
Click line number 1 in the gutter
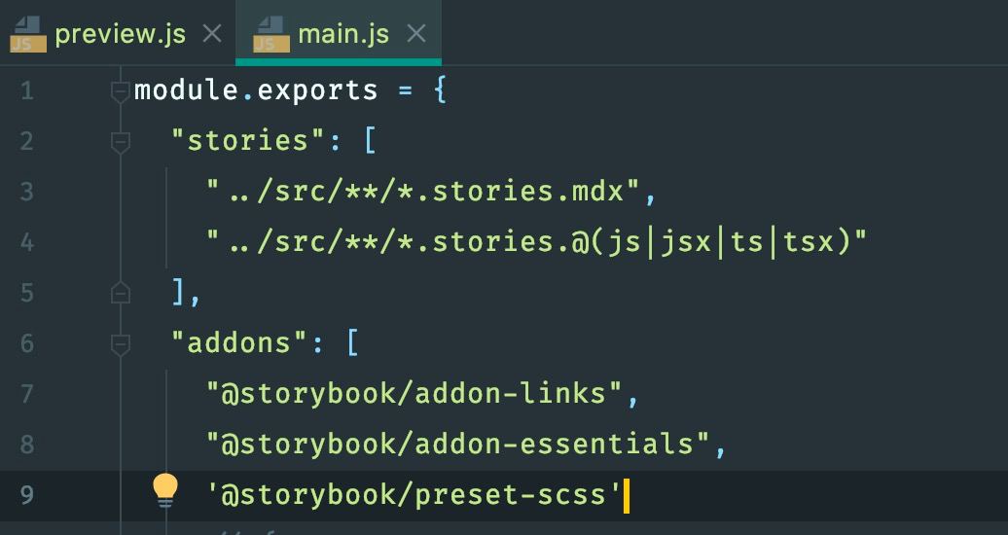pos(27,90)
